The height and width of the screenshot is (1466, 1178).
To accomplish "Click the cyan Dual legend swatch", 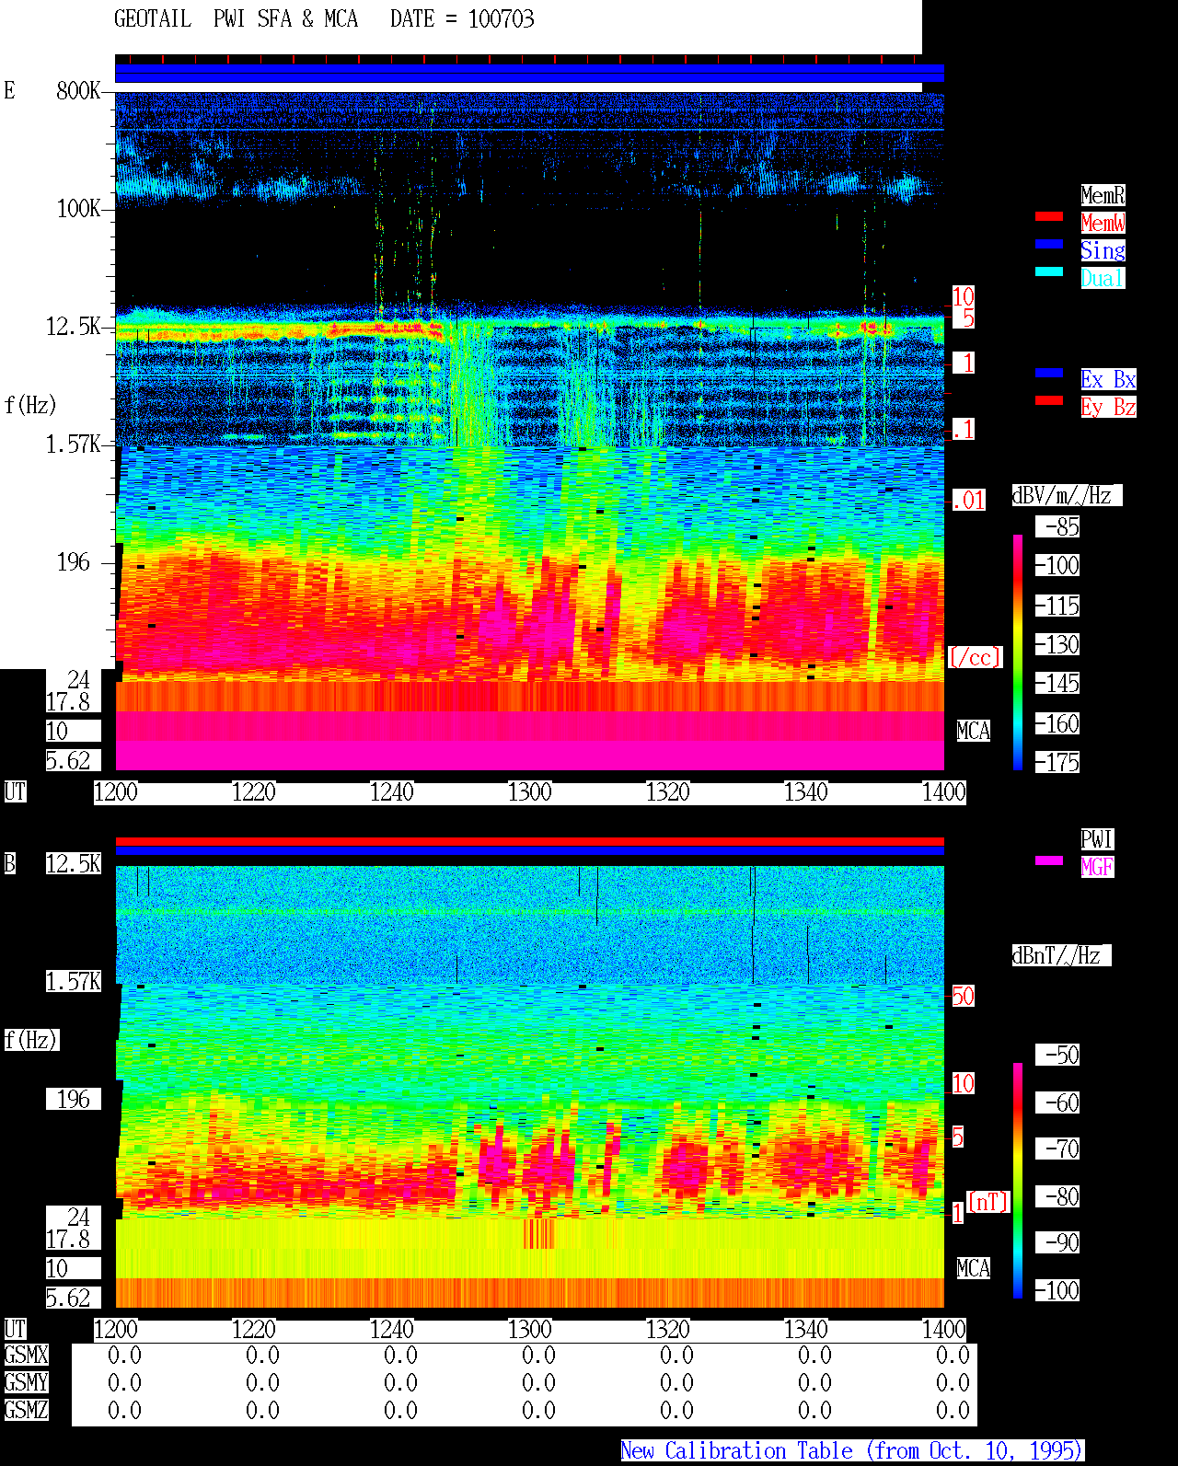I will pyautogui.click(x=1049, y=271).
